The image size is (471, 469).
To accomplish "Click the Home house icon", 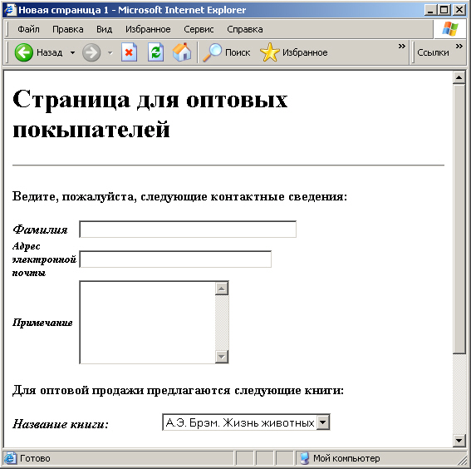I will 182,52.
